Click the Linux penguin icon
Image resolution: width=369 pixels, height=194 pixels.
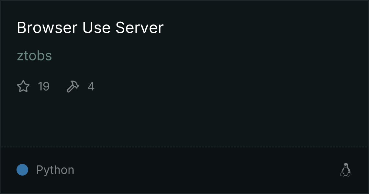[345, 170]
